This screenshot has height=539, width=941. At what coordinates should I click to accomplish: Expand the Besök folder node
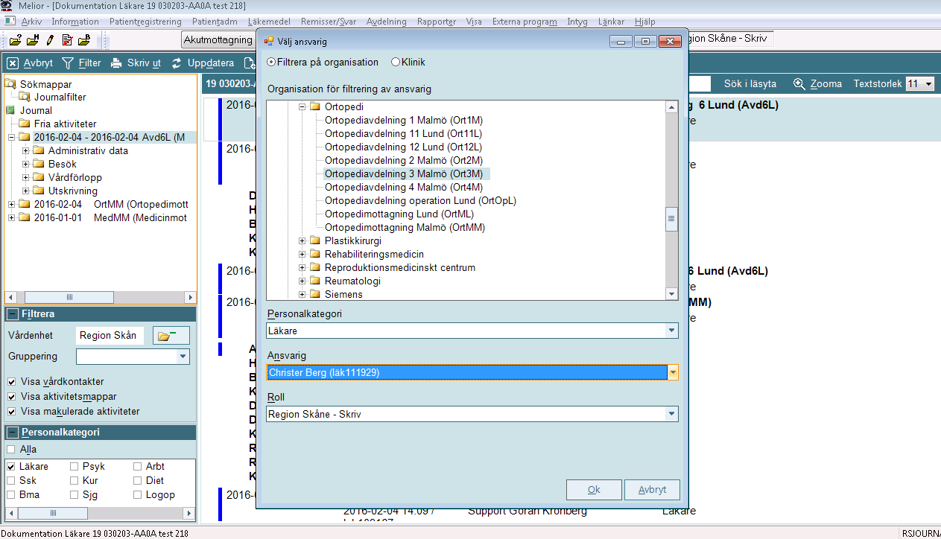coord(26,164)
